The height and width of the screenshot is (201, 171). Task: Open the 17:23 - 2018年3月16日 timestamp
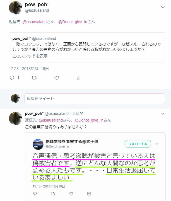[x=29, y=69]
